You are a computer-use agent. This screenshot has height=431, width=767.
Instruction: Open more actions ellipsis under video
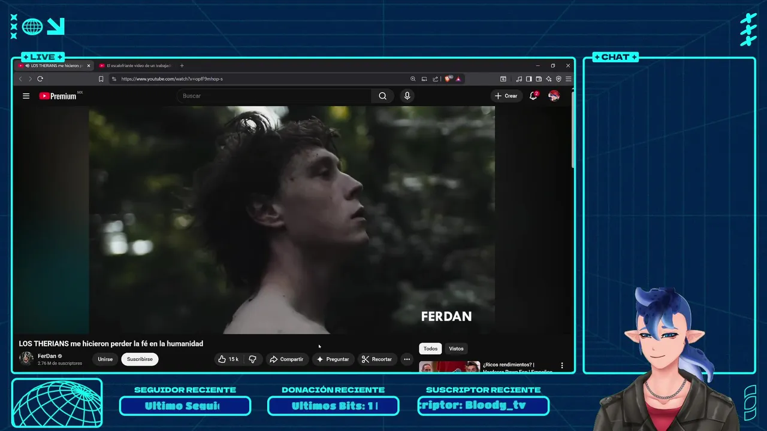click(407, 359)
